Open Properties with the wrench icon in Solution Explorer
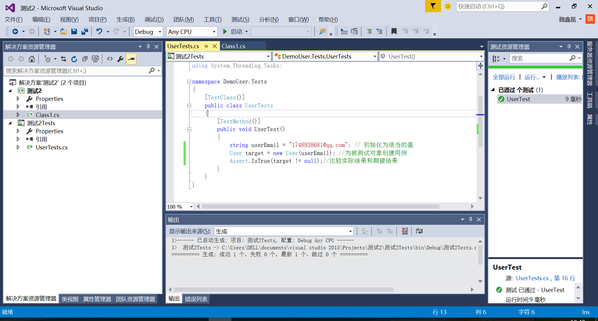This screenshot has width=598, height=321. [x=120, y=59]
